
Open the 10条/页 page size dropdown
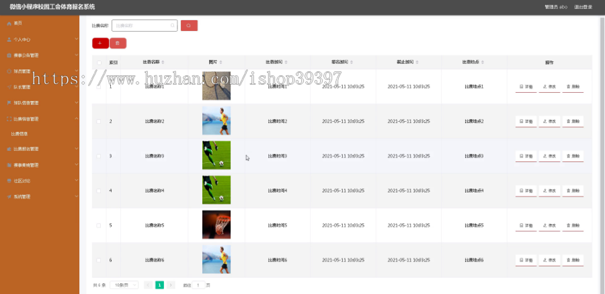point(124,285)
